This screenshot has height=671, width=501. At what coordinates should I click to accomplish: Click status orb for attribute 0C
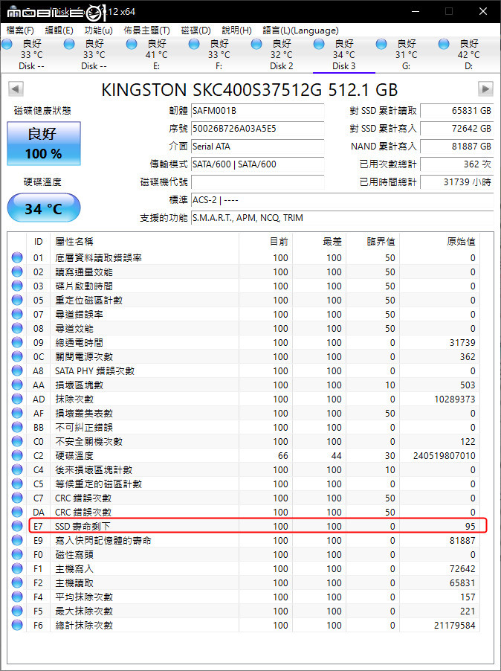point(17,356)
